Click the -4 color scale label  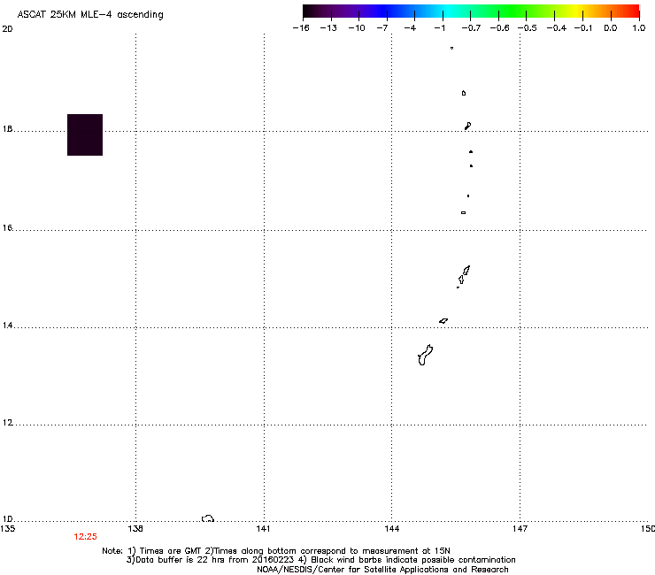click(x=410, y=28)
